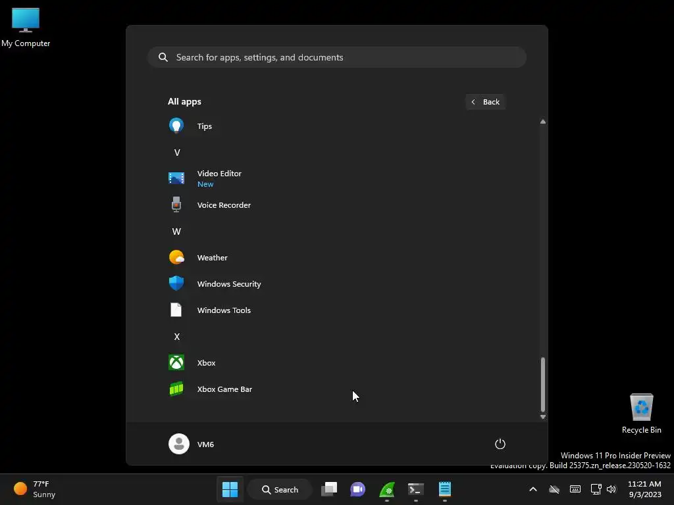The image size is (674, 505).
Task: Click the VM6 account name
Action: (205, 445)
